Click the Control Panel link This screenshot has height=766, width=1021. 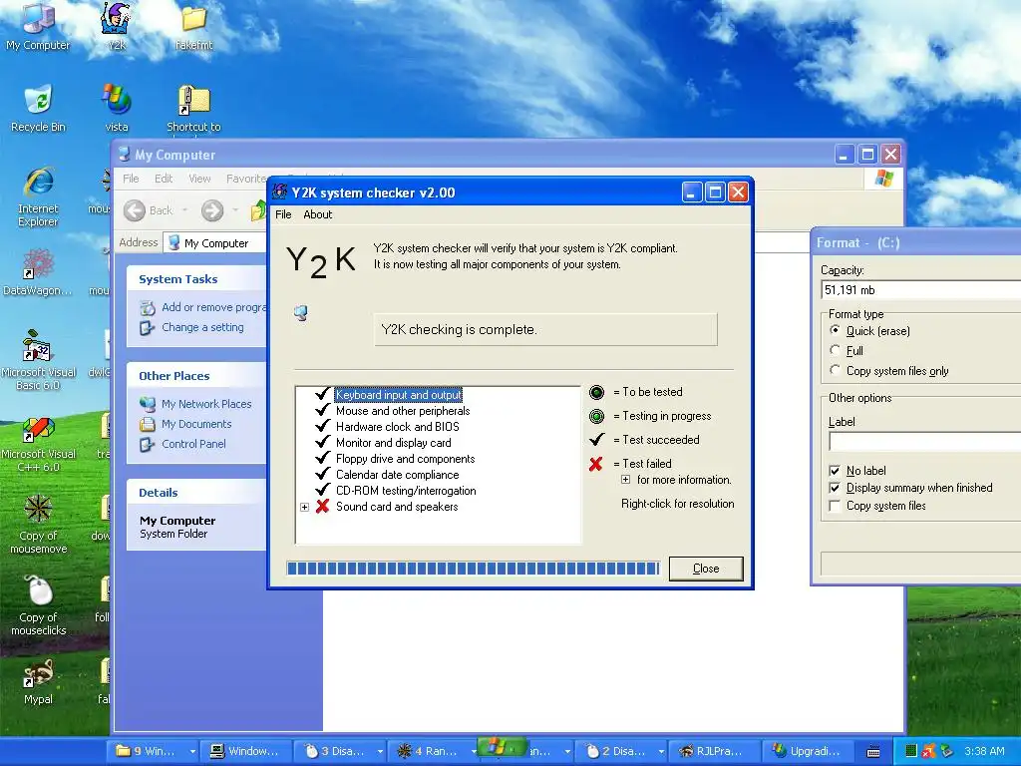pos(194,444)
